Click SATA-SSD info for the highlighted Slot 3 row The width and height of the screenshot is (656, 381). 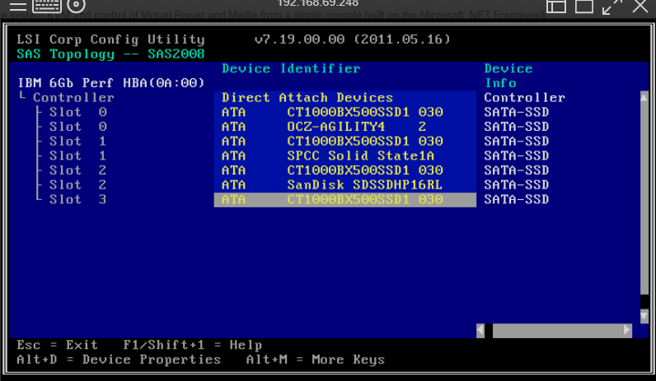(x=516, y=199)
